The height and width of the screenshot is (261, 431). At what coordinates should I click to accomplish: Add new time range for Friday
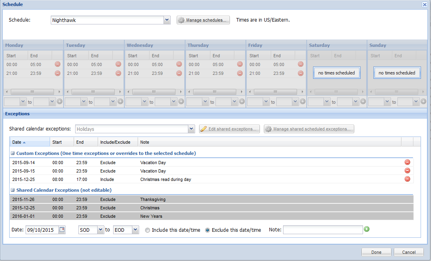pos(302,102)
